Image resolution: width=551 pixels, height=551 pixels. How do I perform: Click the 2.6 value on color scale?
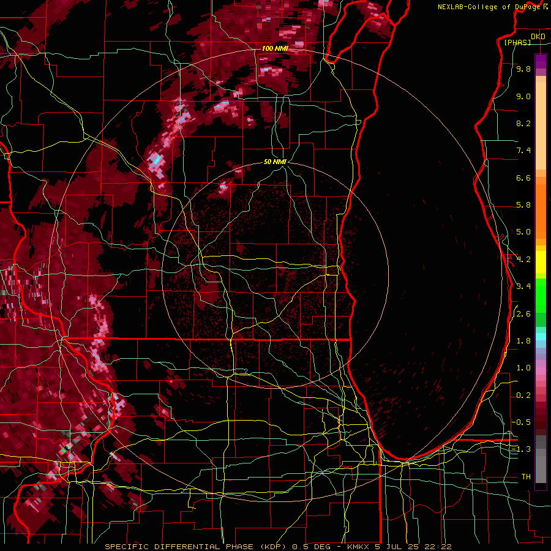tap(523, 314)
